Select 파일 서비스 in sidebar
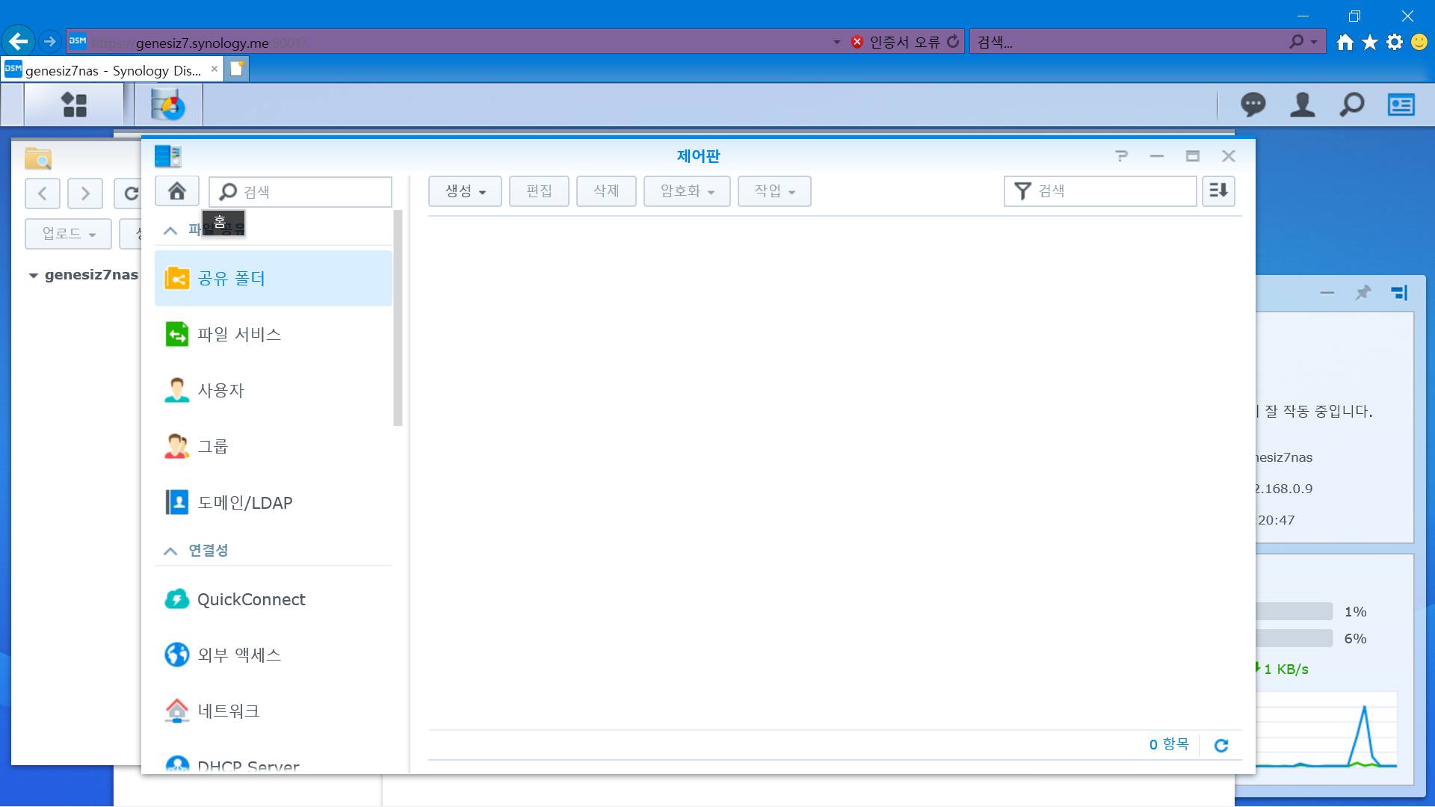1435x807 pixels. pyautogui.click(x=239, y=334)
